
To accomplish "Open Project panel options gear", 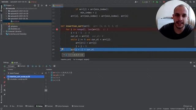I will [x=46, y=5].
